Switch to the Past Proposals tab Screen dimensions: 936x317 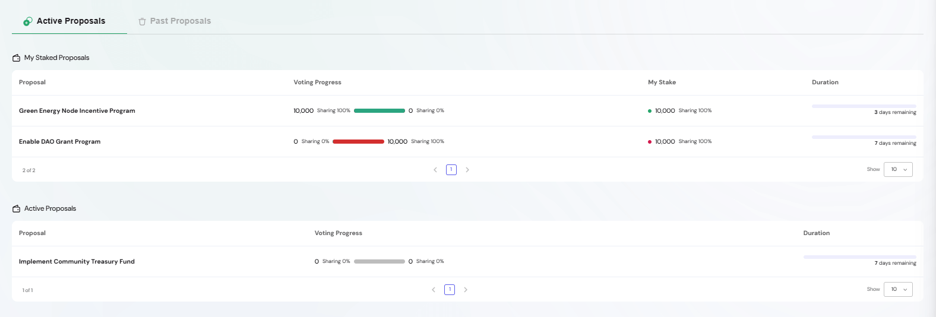coord(180,21)
